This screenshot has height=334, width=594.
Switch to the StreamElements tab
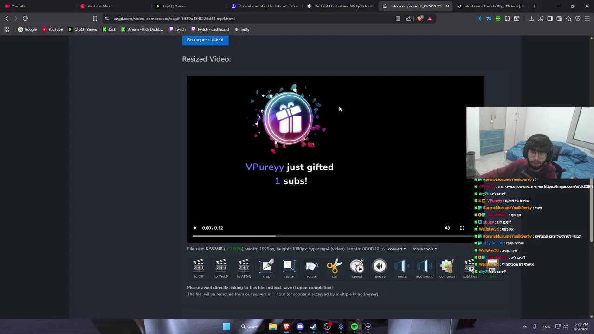click(x=265, y=6)
